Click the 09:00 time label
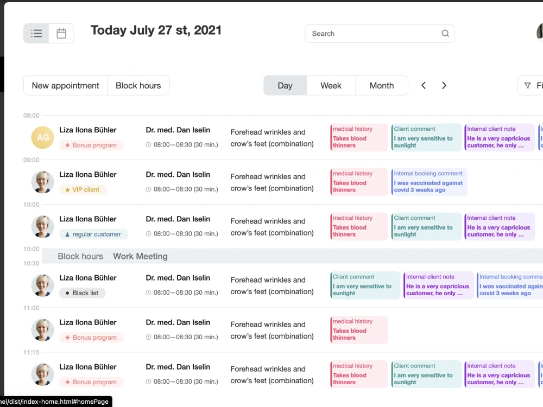The width and height of the screenshot is (543, 407). tap(31, 160)
